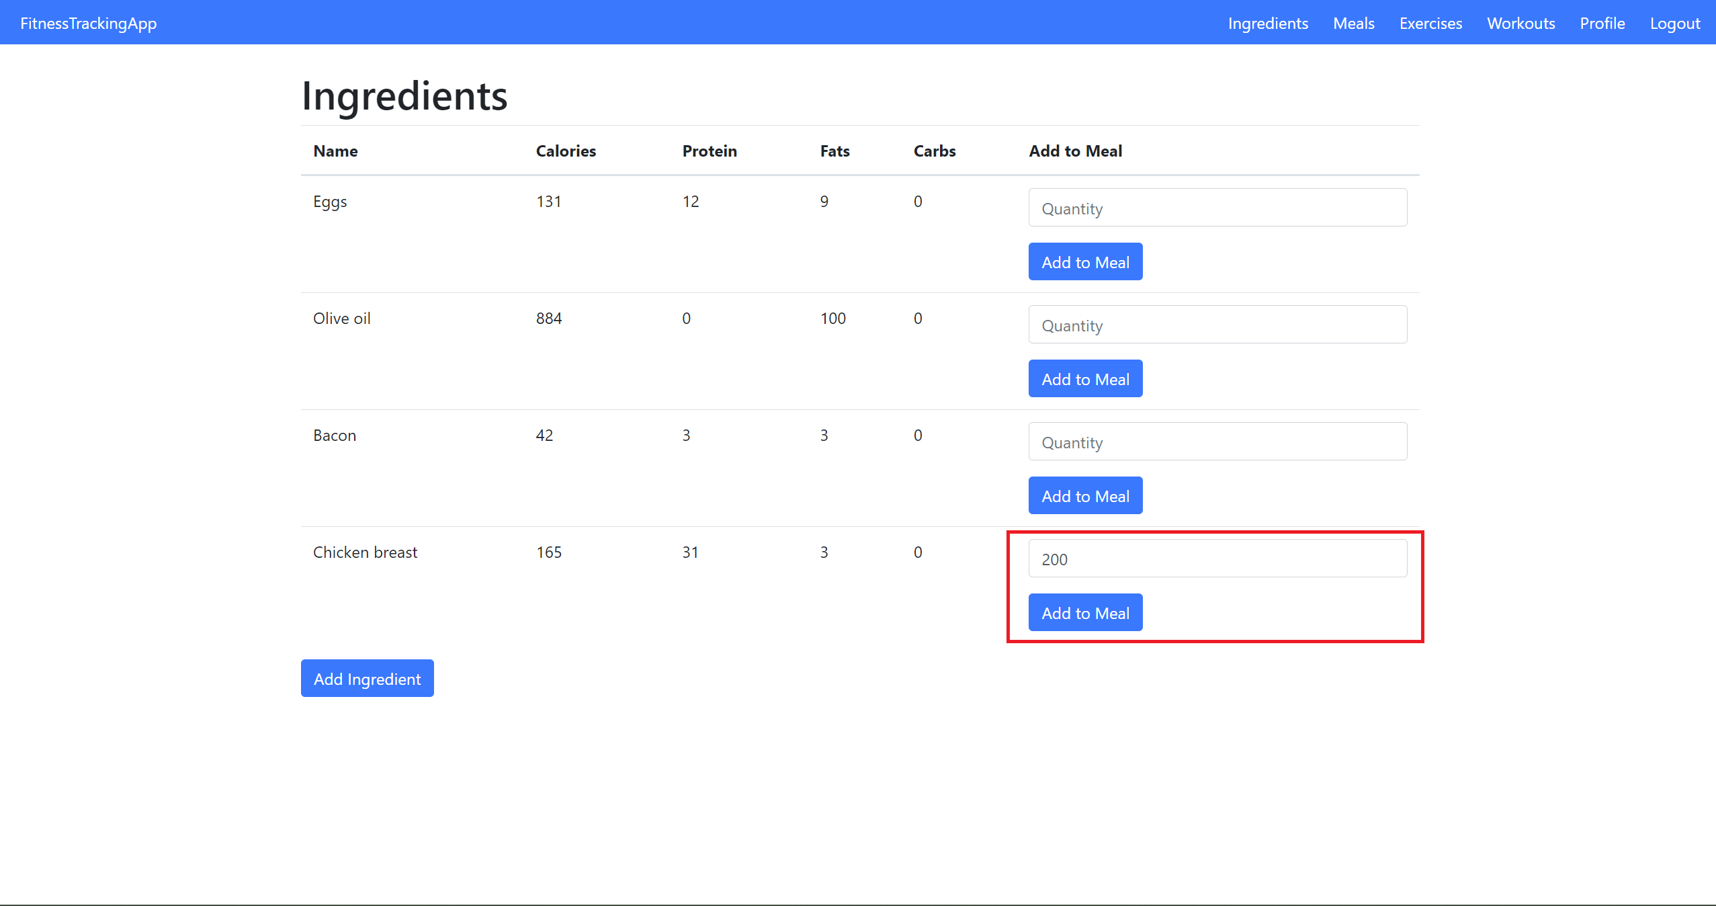Click the Calories column header

(566, 151)
